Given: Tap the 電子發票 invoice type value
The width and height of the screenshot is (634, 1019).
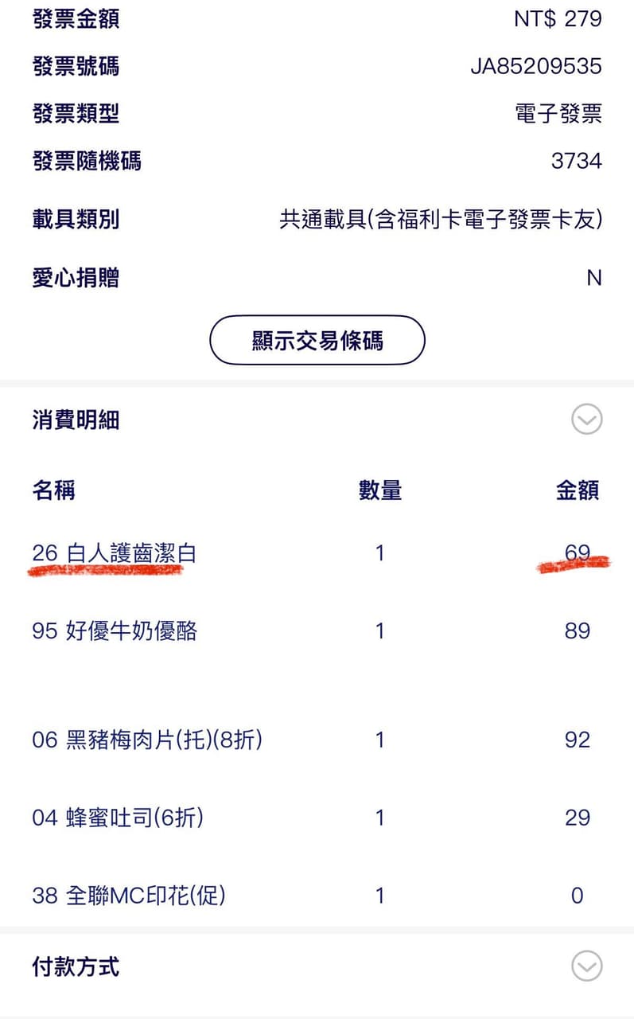Looking at the screenshot, I should 558,114.
